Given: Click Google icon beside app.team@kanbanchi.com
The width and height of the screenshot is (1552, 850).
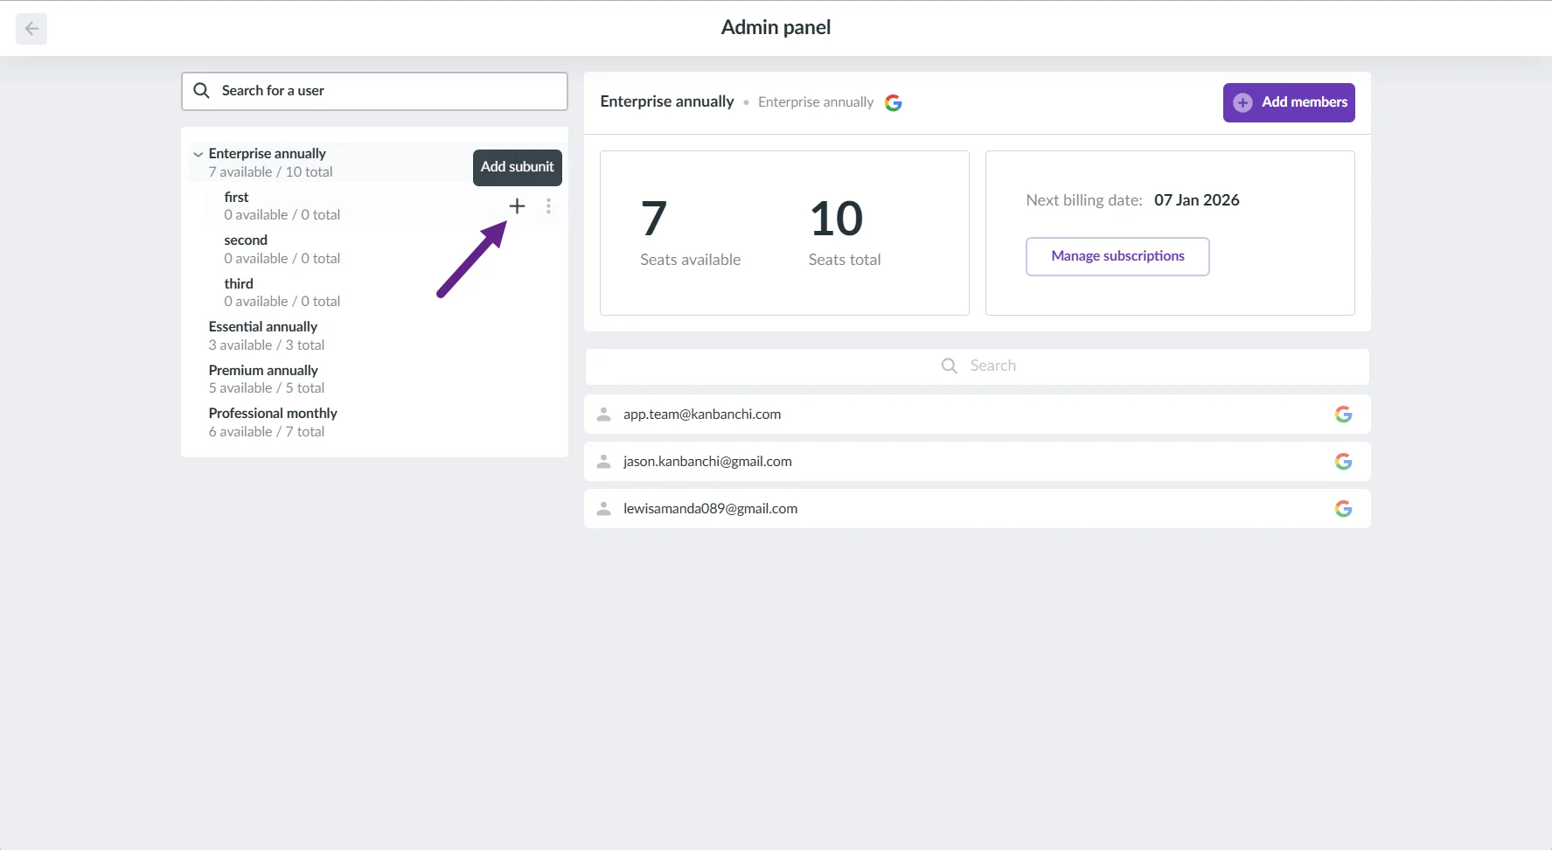Looking at the screenshot, I should pyautogui.click(x=1343, y=415).
